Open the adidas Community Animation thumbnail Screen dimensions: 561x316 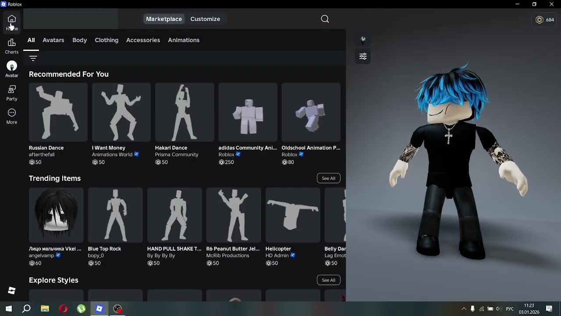(x=248, y=112)
